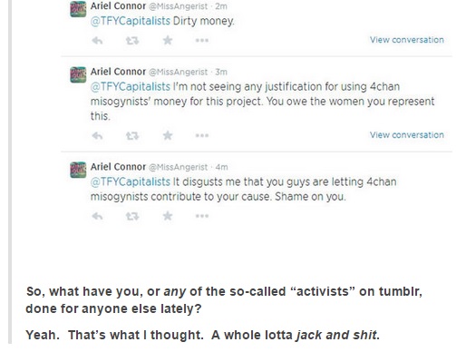This screenshot has width=456, height=352.
Task: Favorite the 'Dirty money' tweet star
Action: [x=168, y=40]
